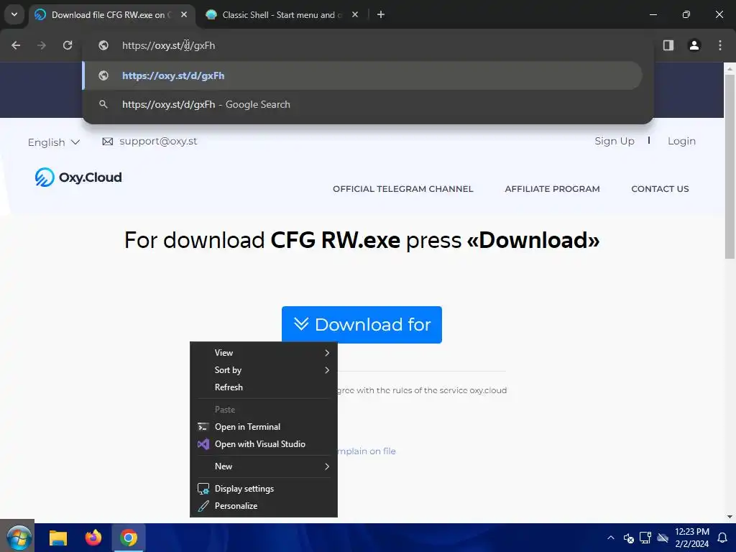This screenshot has height=552, width=736.
Task: Minimize the Chrome window
Action: [653, 15]
